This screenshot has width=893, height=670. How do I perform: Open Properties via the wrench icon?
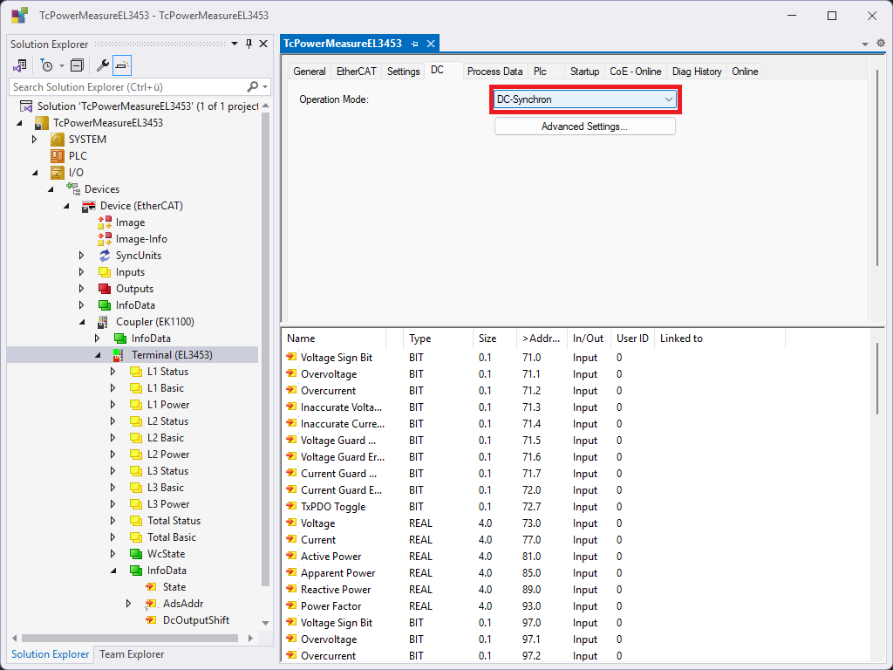pos(102,65)
